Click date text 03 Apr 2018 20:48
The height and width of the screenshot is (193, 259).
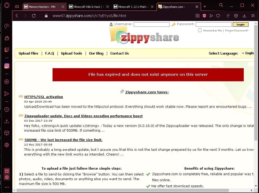click(x=38, y=102)
